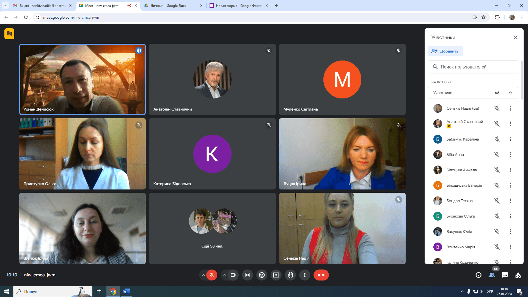Viewport: 528px width, 297px height.
Task: Click the muted mic icon for Бондар Тетяна
Action: (x=497, y=201)
